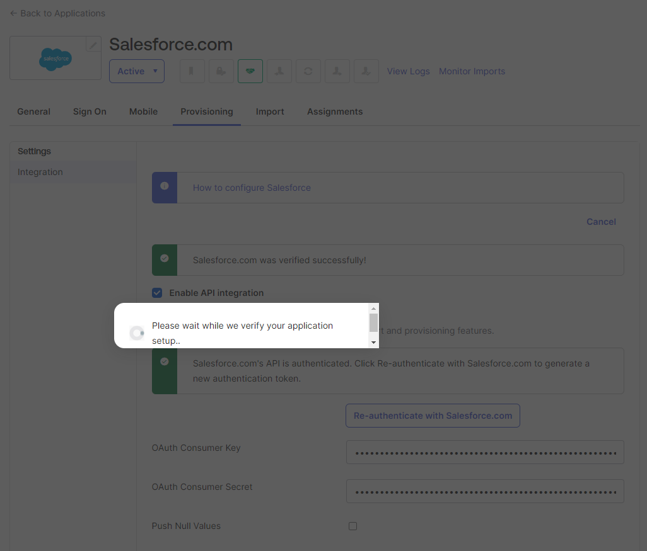
Task: Open the Active status dropdown
Action: pos(137,71)
